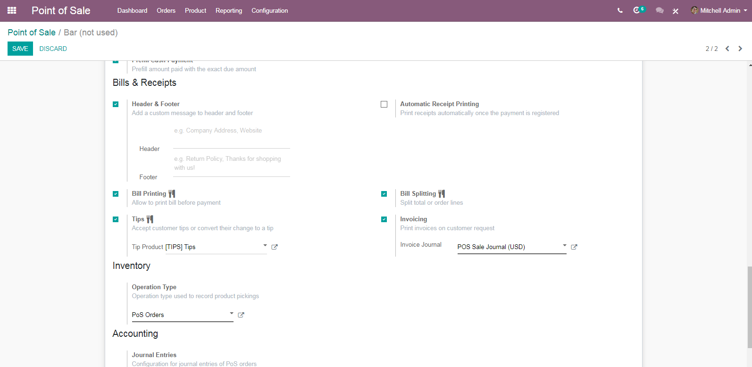Uncheck Header & Footer checkbox
This screenshot has height=367, width=752.
[x=116, y=104]
